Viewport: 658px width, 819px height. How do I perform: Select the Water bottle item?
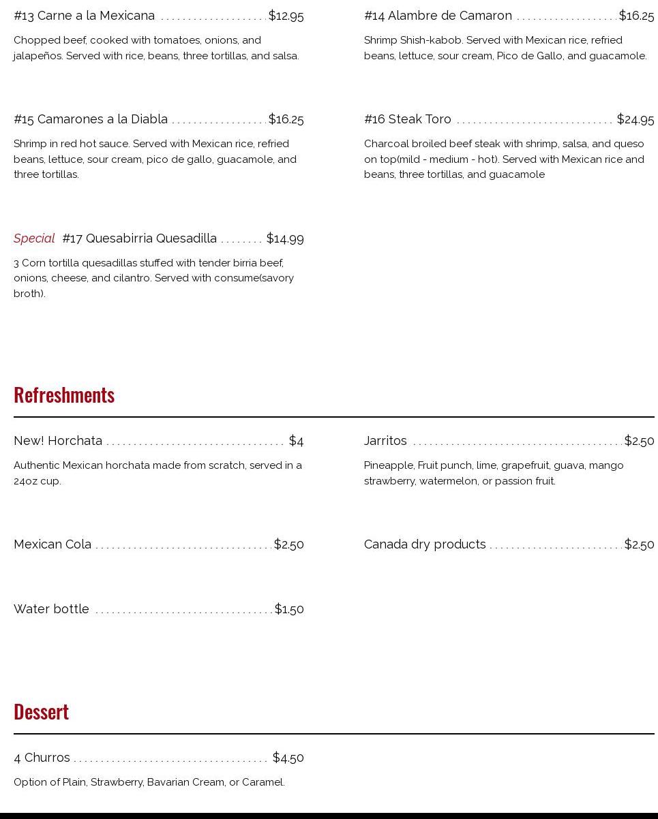point(51,609)
